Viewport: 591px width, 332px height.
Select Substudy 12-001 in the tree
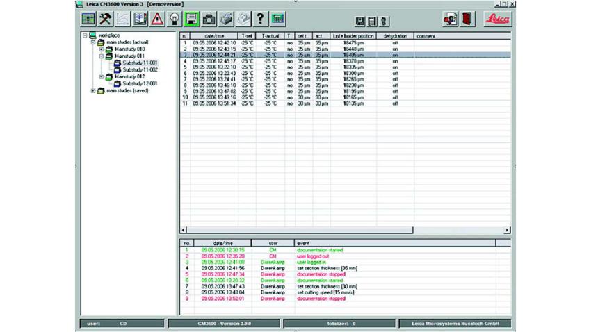point(140,83)
